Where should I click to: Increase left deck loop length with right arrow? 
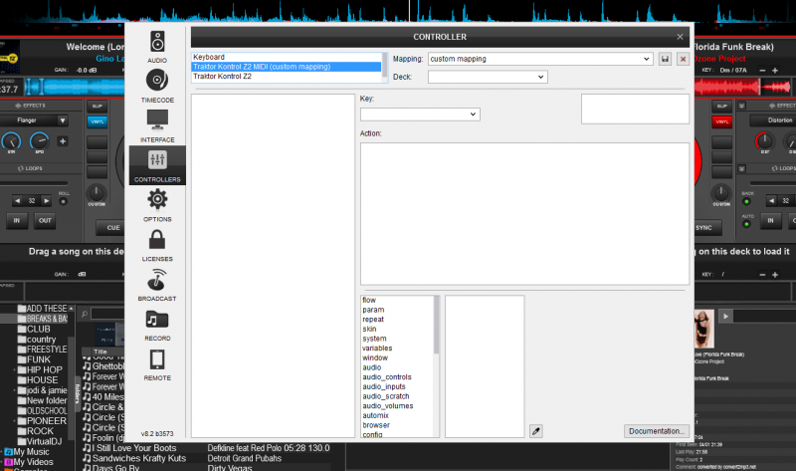(x=46, y=201)
